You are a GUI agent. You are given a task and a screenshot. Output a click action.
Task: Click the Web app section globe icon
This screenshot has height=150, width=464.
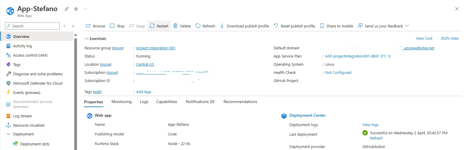pos(90,116)
